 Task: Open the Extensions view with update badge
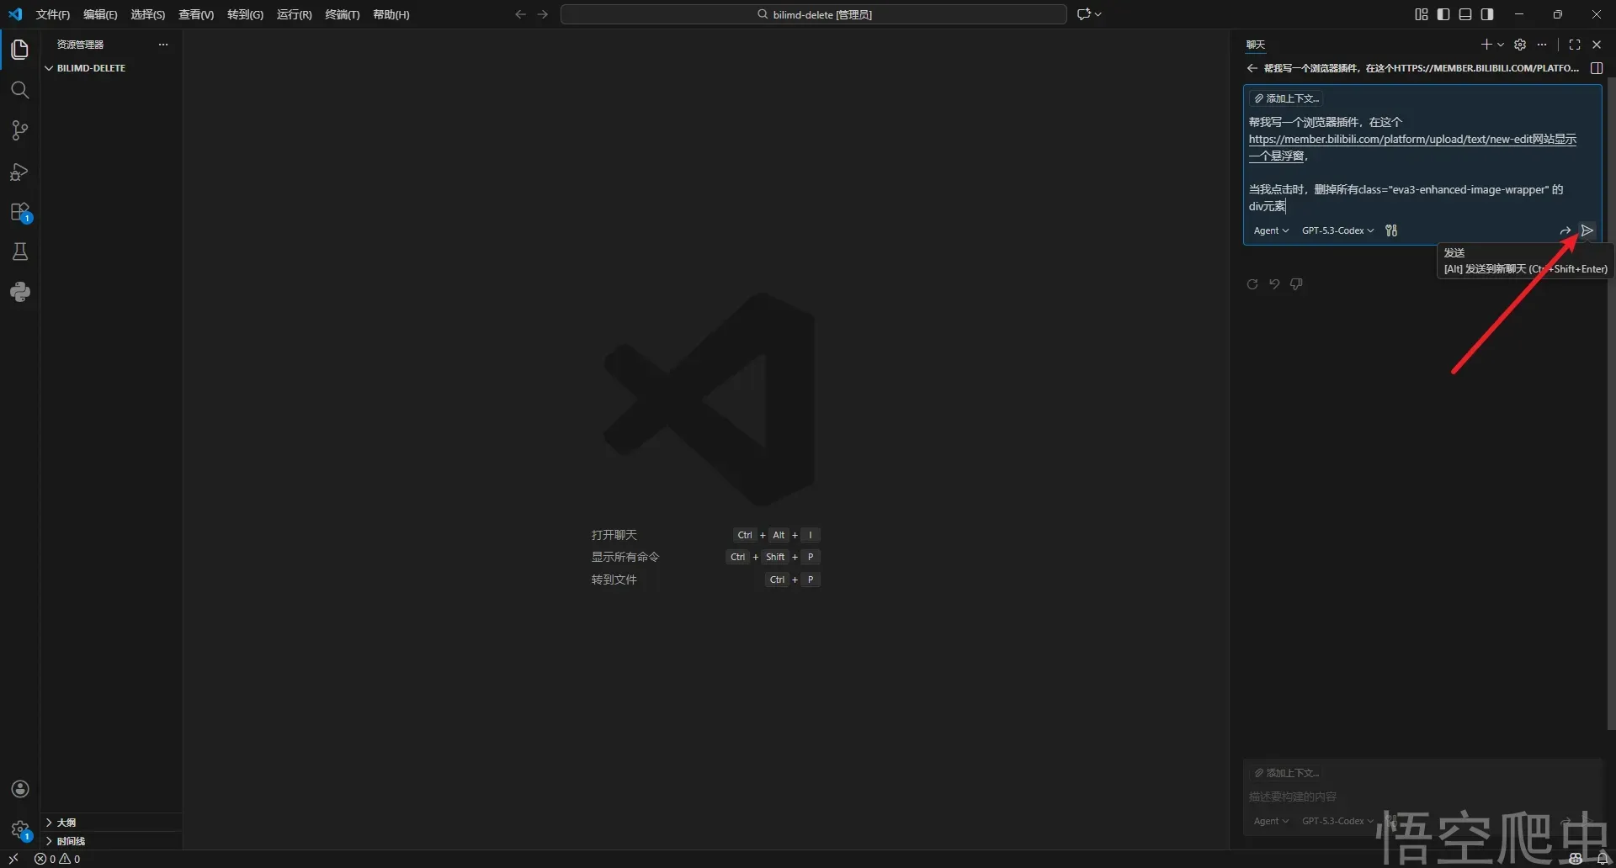(19, 212)
